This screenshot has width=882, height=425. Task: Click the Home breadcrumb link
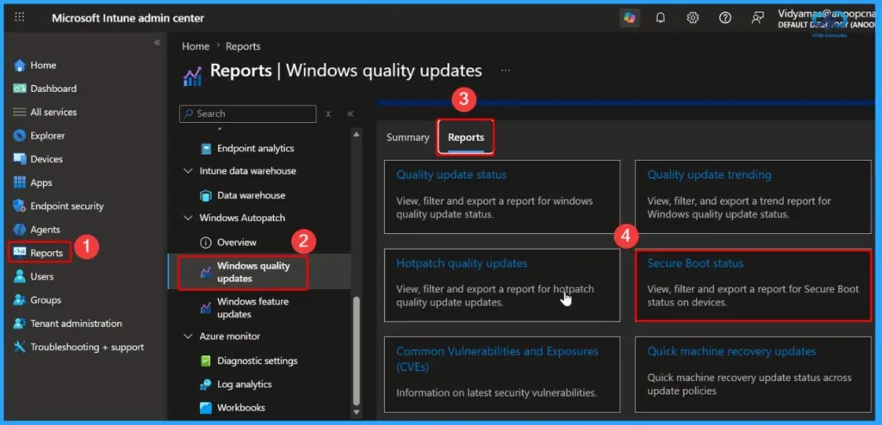coord(196,46)
